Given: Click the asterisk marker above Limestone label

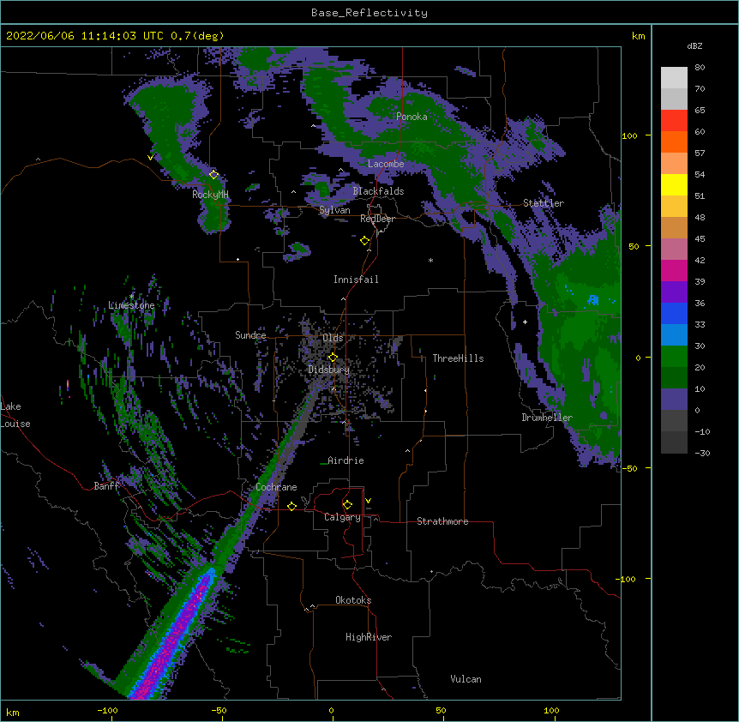Looking at the screenshot, I should (131, 296).
